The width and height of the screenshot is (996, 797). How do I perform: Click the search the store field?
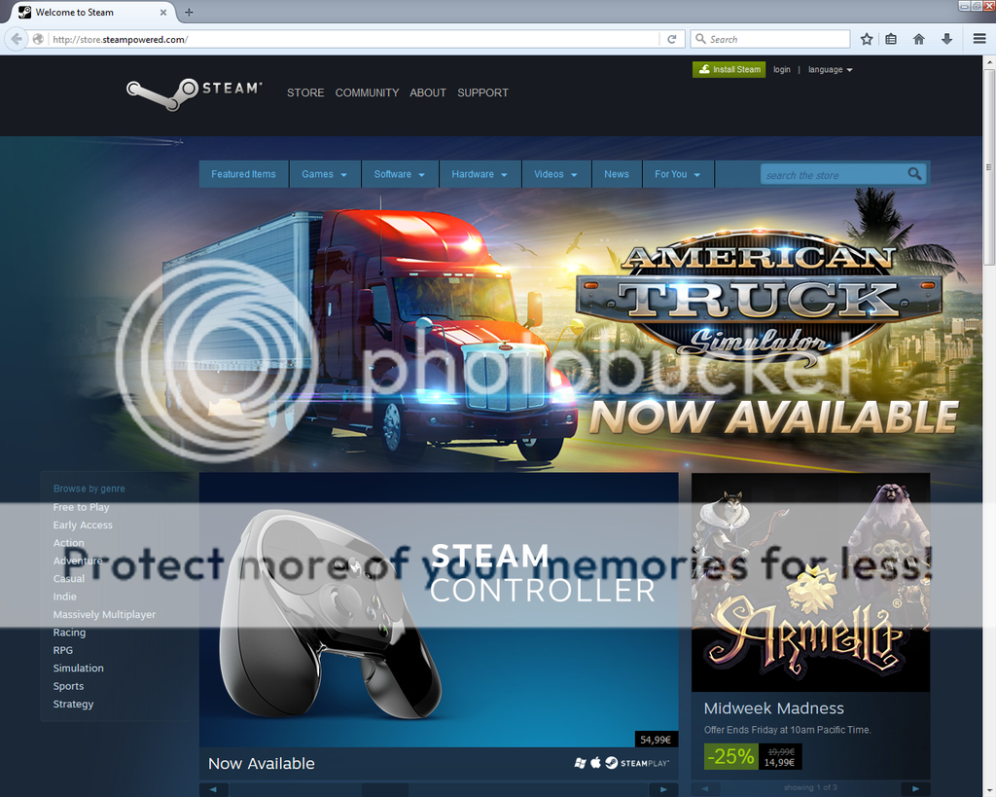point(832,175)
